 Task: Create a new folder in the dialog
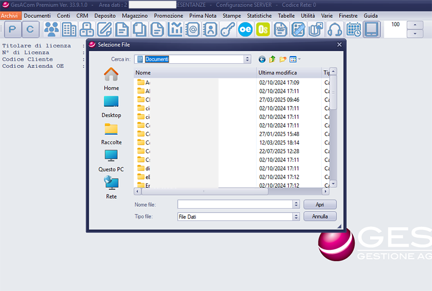pyautogui.click(x=282, y=59)
